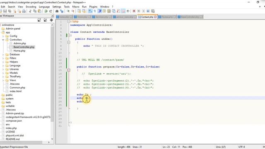The height and width of the screenshot is (149, 265).
Task: Locate current file in Workspace panel
Action: click(51, 20)
